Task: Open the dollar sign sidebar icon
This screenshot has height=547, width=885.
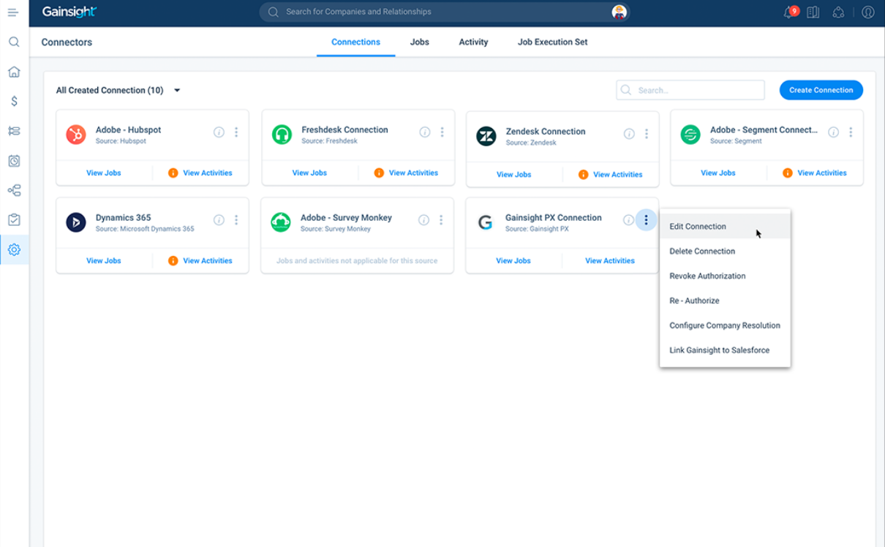Action: click(x=14, y=101)
